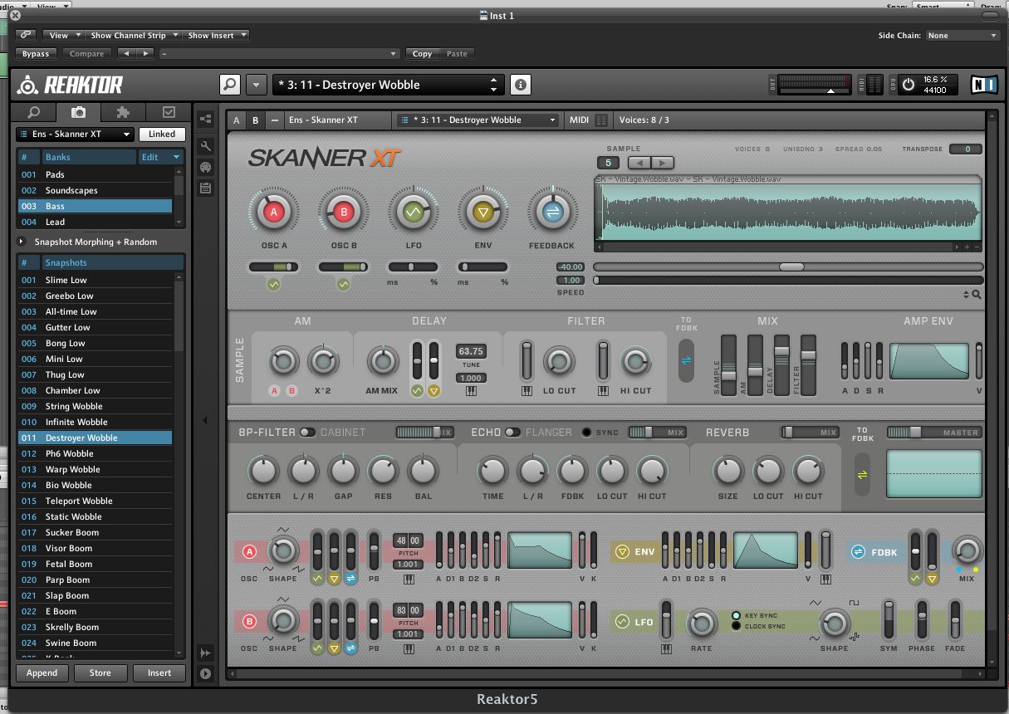Select KEY SYNC for the LFO
The width and height of the screenshot is (1009, 714).
coord(736,616)
